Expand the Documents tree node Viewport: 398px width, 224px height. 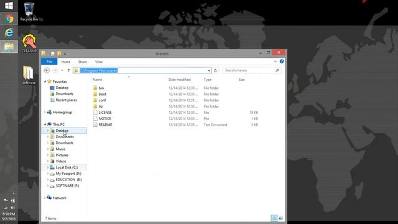pos(47,137)
